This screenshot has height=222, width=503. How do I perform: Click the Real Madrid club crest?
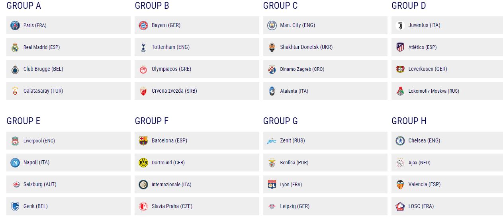point(15,47)
